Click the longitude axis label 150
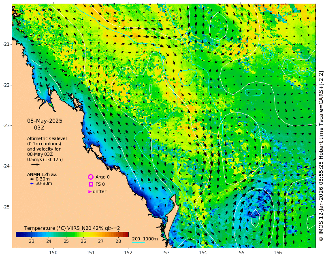 (53, 253)
